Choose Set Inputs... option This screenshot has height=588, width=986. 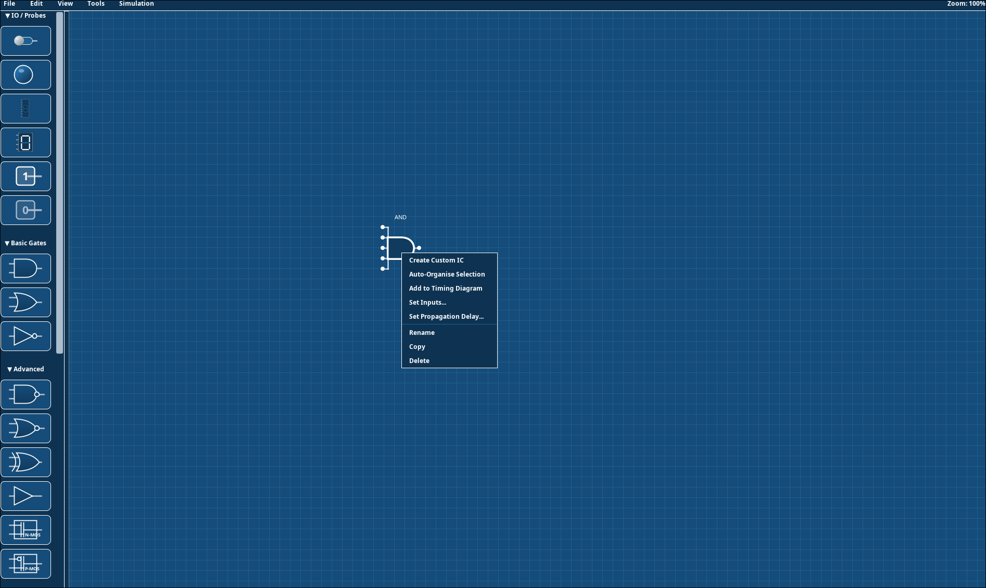(449, 303)
